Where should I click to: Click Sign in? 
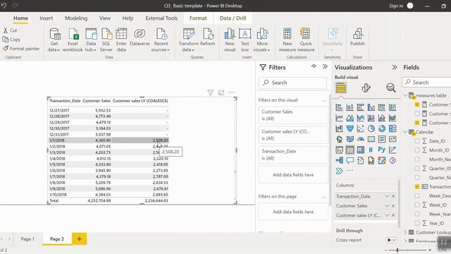(396, 6)
